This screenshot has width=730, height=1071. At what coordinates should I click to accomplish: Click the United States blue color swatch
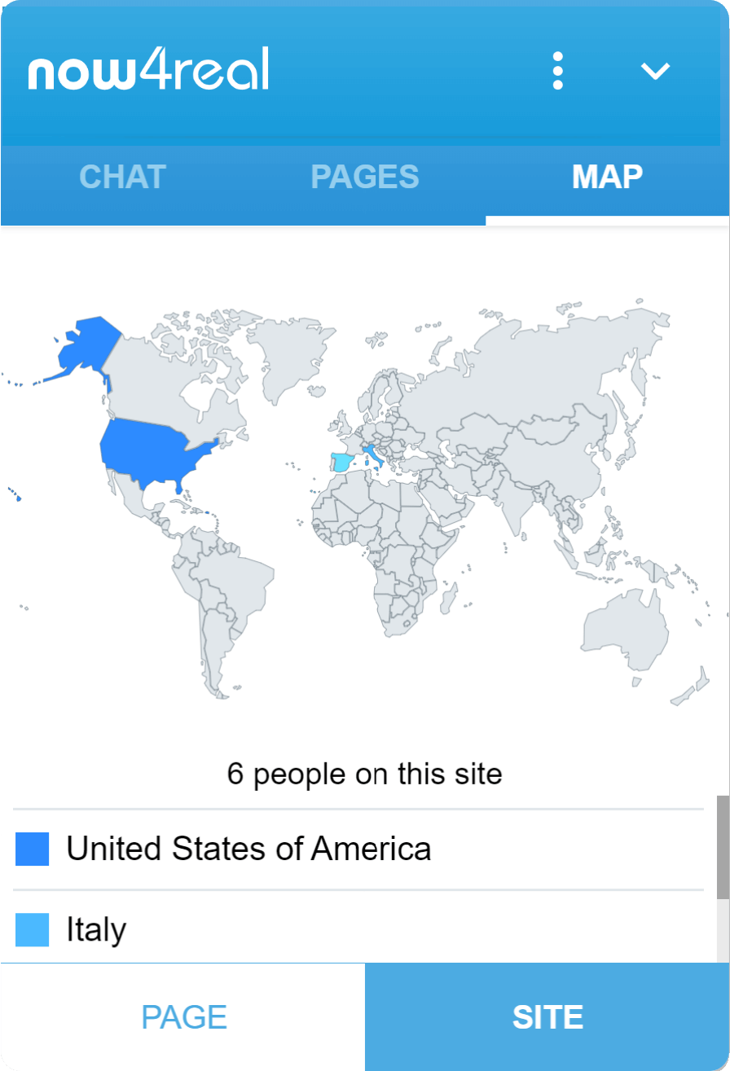tap(33, 849)
